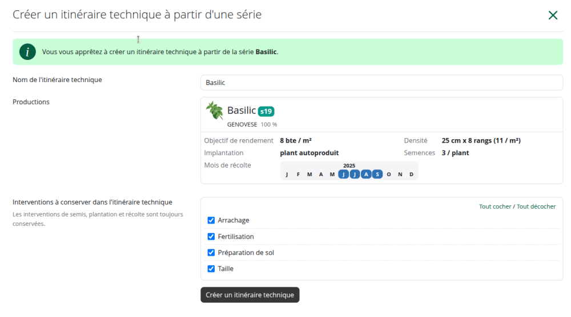Click the highlighted August month marker
Screen dimensions: 571x317
click(x=366, y=174)
